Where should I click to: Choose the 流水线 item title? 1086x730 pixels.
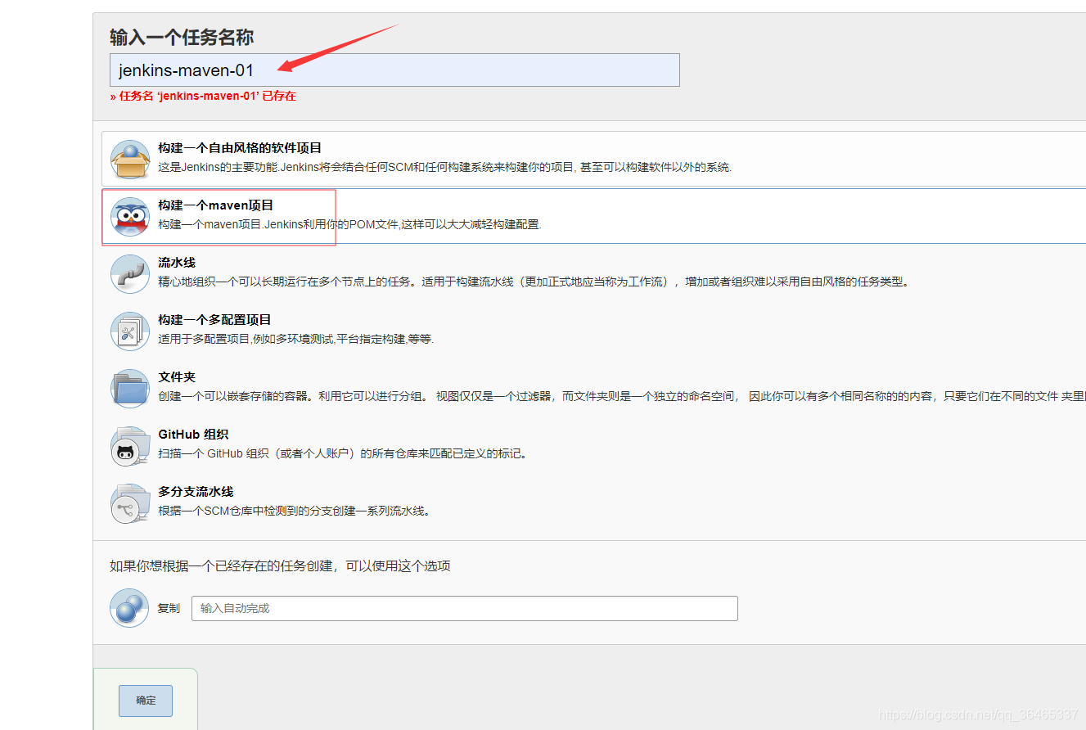click(177, 263)
